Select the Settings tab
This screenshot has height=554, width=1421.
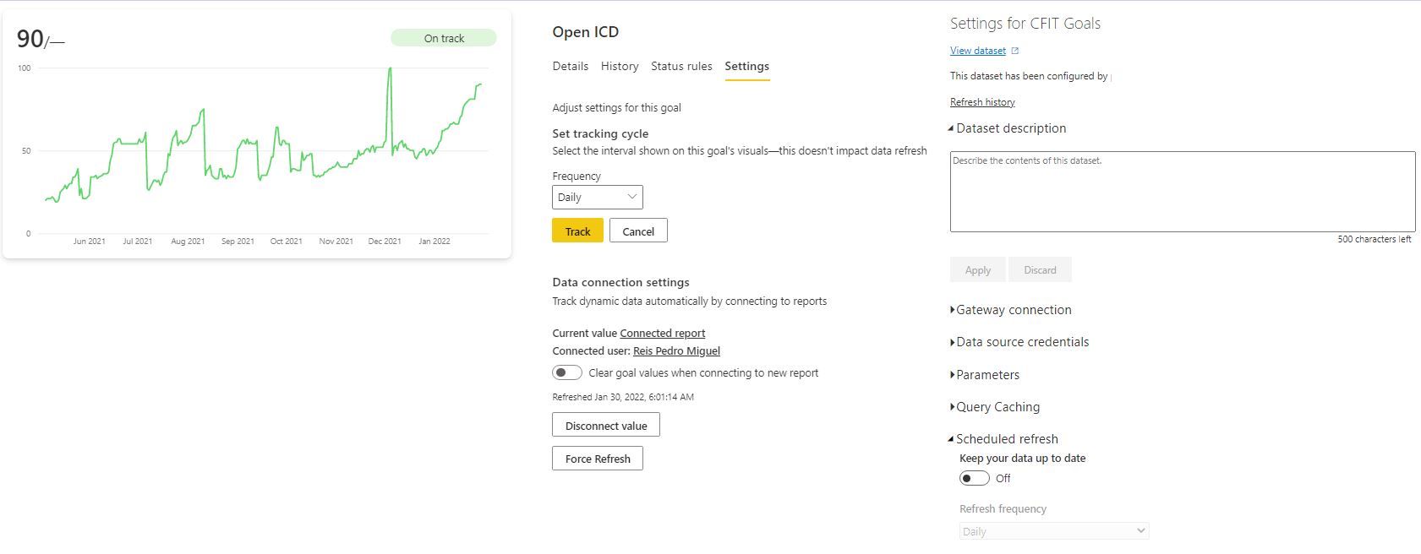point(747,66)
